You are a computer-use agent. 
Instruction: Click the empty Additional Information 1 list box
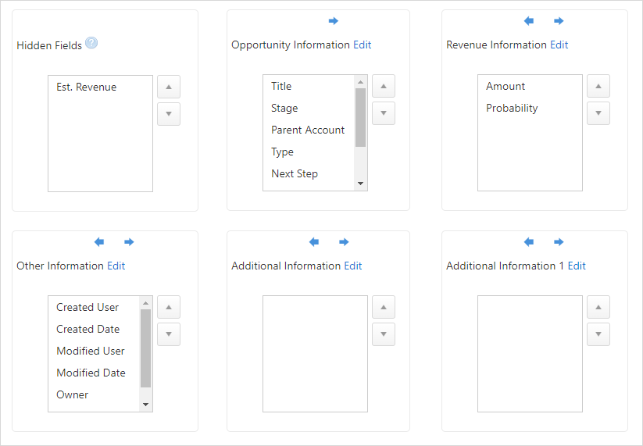(530, 354)
